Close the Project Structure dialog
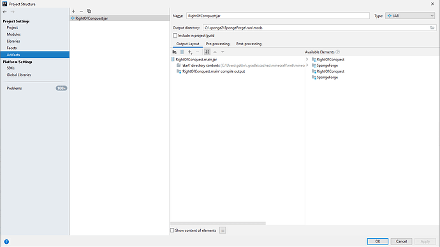 [432, 4]
